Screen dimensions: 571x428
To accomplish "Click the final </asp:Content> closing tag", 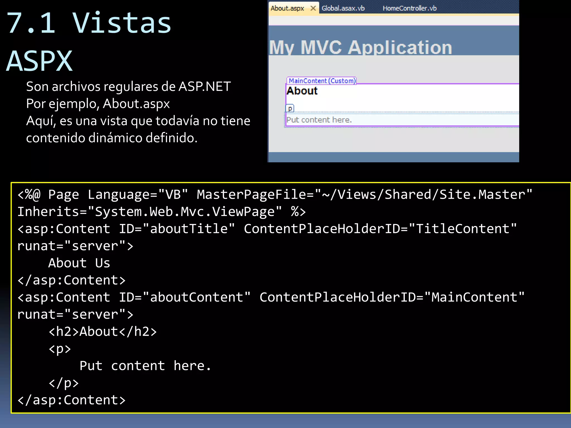I will point(71,400).
